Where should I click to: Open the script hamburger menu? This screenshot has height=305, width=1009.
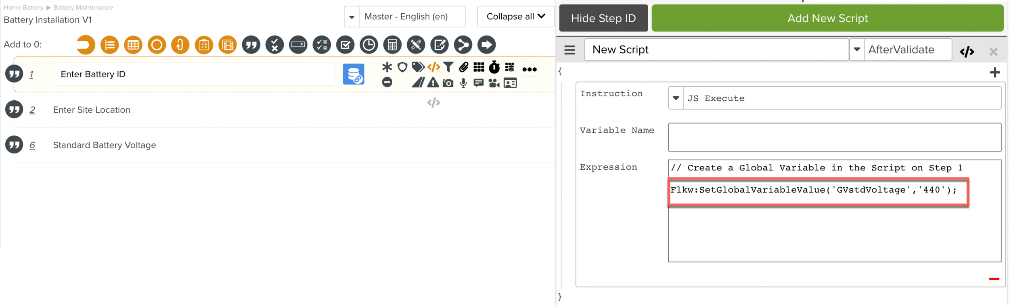click(x=569, y=50)
